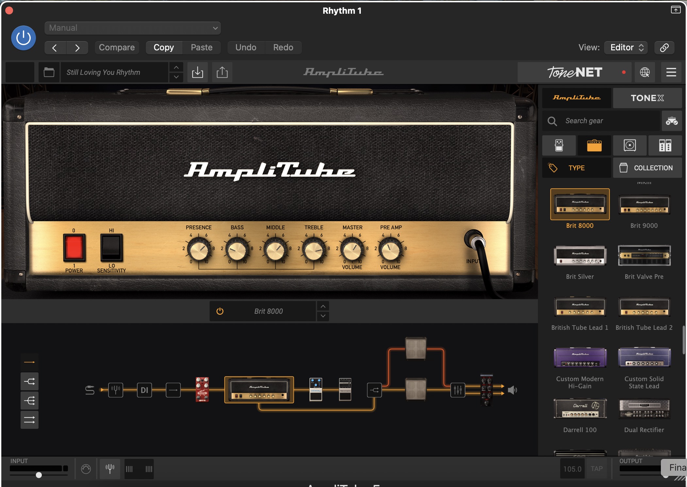Toggle the tuner button in bottom bar
This screenshot has width=687, height=487.
point(110,469)
